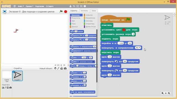
Task: Click the blocks palette scrollbar
Action: 97,56
